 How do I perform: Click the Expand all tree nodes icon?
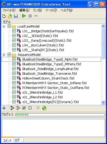pyautogui.click(x=12, y=108)
